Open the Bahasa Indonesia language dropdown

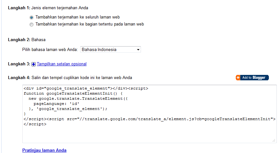[110, 49]
